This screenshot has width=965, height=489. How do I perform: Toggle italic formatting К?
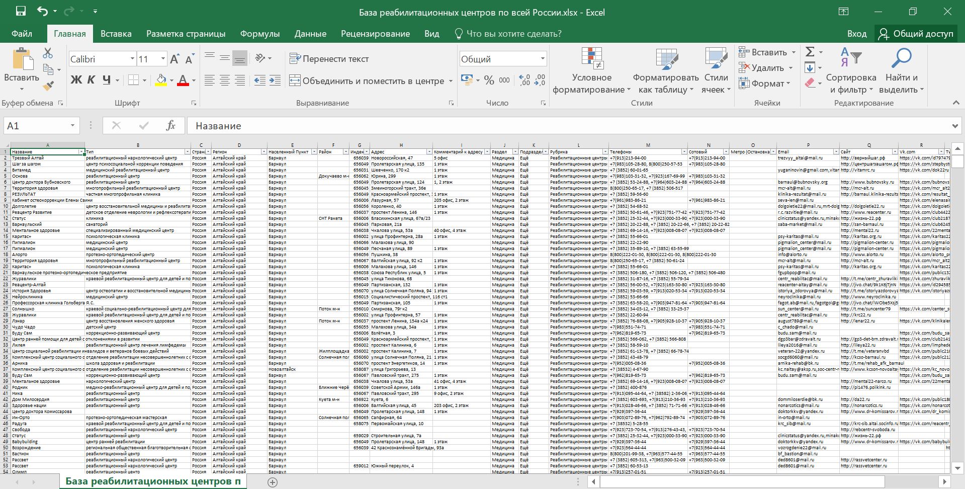(91, 80)
